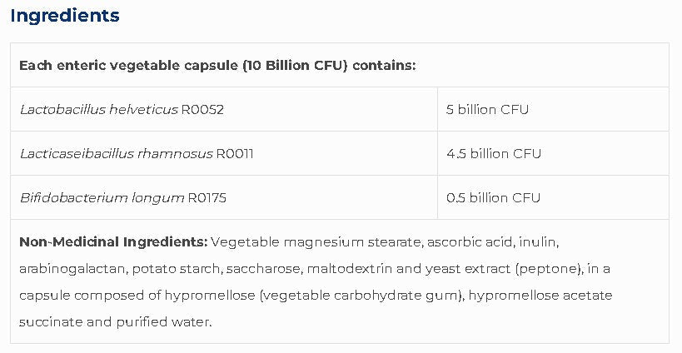Image resolution: width=682 pixels, height=353 pixels.
Task: Click the bold "Non-Medicinal Ingredients:" label
Action: (113, 242)
